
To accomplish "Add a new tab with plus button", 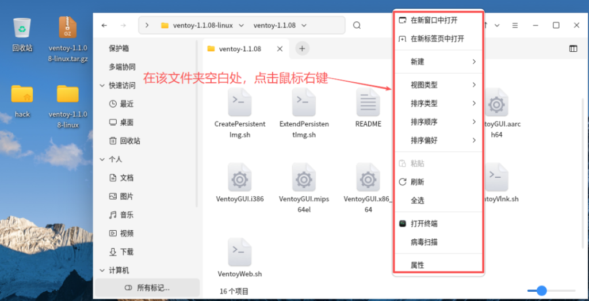I will click(303, 48).
